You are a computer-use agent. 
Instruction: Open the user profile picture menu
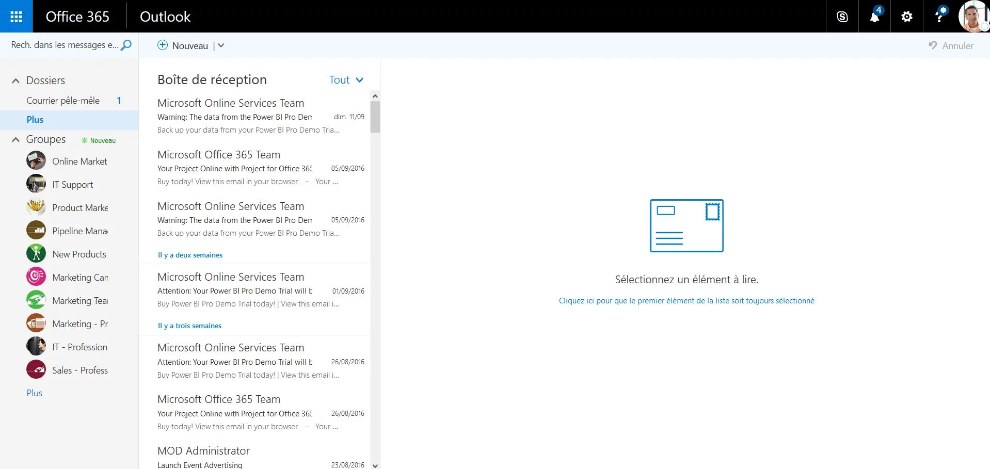tap(973, 17)
